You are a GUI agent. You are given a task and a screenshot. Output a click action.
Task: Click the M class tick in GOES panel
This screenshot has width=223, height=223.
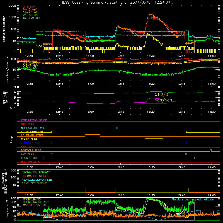tap(15, 87)
